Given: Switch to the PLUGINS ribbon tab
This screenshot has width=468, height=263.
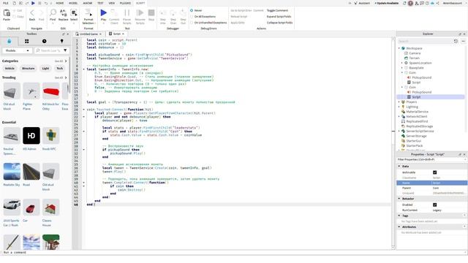Looking at the screenshot, I should [125, 3].
